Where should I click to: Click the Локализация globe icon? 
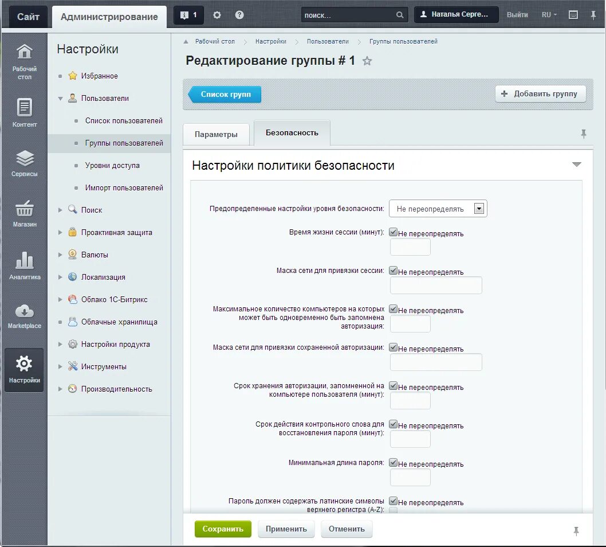click(x=72, y=276)
